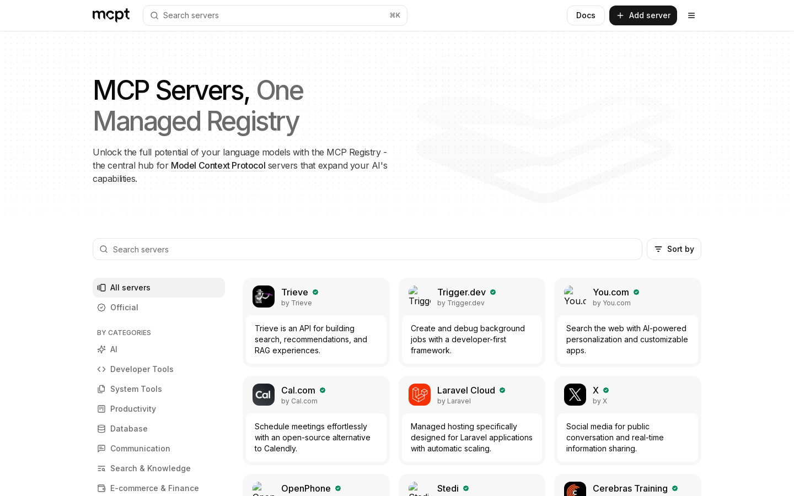The image size is (794, 496).
Task: Click verified badge next to Cal.com
Action: point(323,390)
